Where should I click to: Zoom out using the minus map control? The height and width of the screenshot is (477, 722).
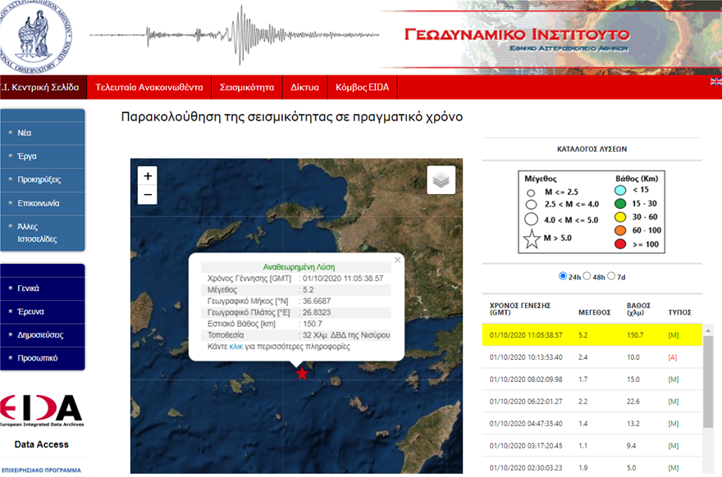147,194
